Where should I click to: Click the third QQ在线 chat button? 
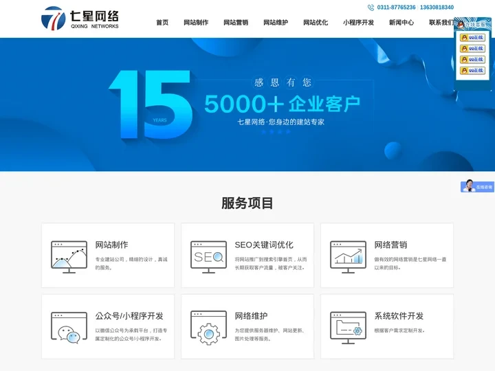tap(472, 60)
